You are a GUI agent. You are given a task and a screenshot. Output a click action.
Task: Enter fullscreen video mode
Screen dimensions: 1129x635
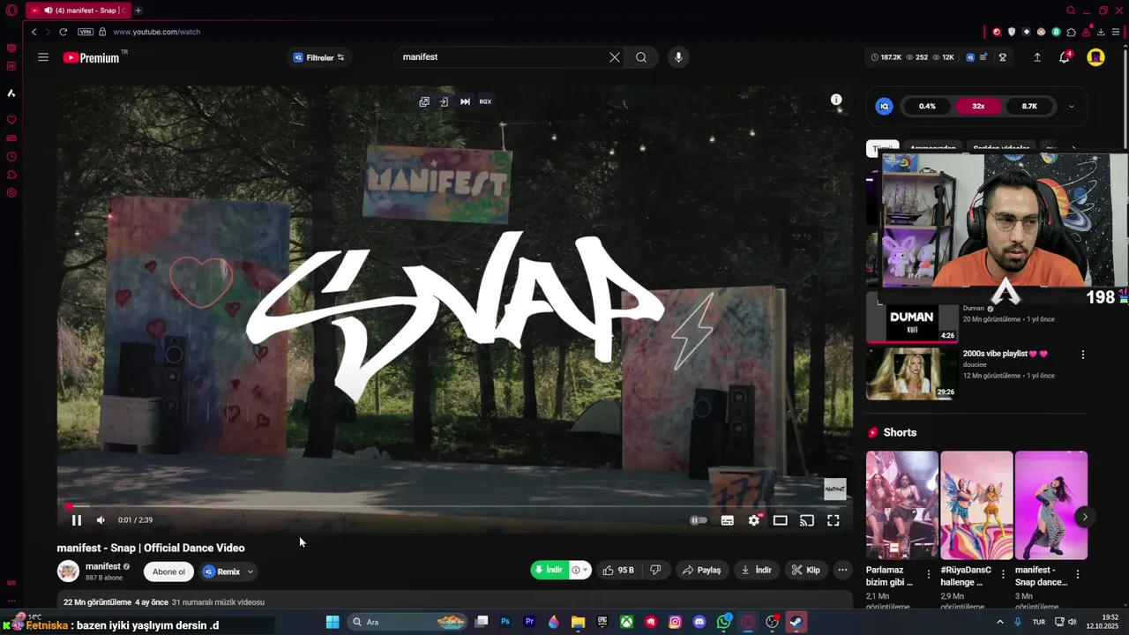pos(834,520)
